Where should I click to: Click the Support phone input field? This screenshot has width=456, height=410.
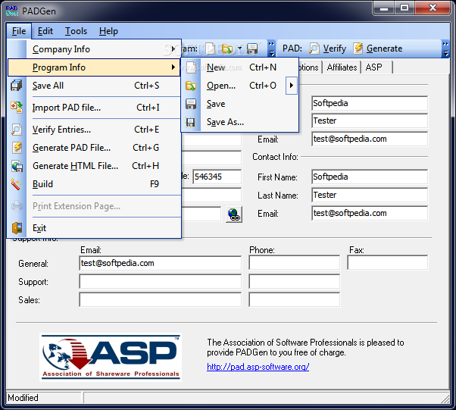point(295,281)
